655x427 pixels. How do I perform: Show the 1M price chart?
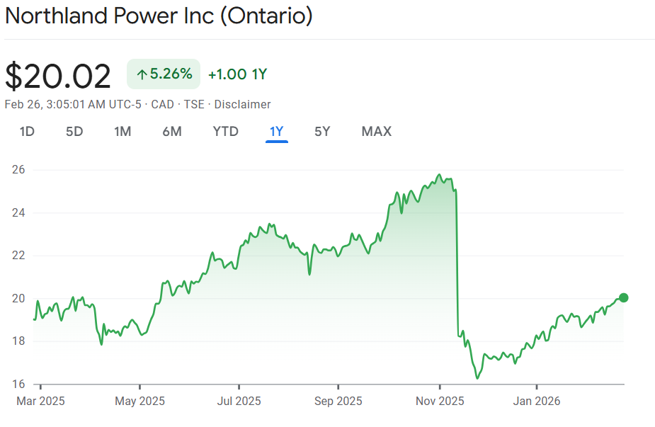pos(123,131)
